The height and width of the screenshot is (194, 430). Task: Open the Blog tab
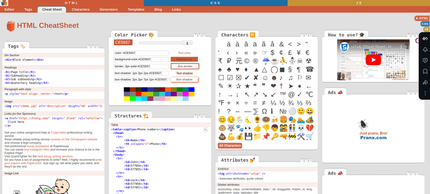pyautogui.click(x=158, y=9)
